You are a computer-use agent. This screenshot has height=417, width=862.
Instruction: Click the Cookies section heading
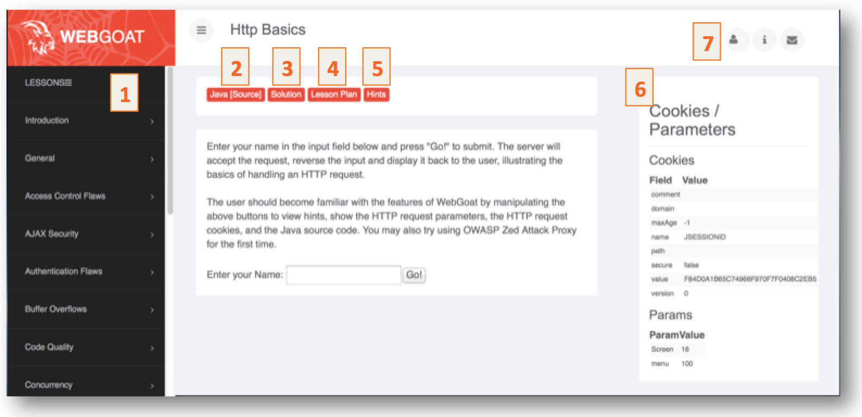pos(671,160)
